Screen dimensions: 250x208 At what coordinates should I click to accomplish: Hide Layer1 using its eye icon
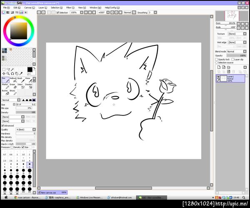coord(218,77)
